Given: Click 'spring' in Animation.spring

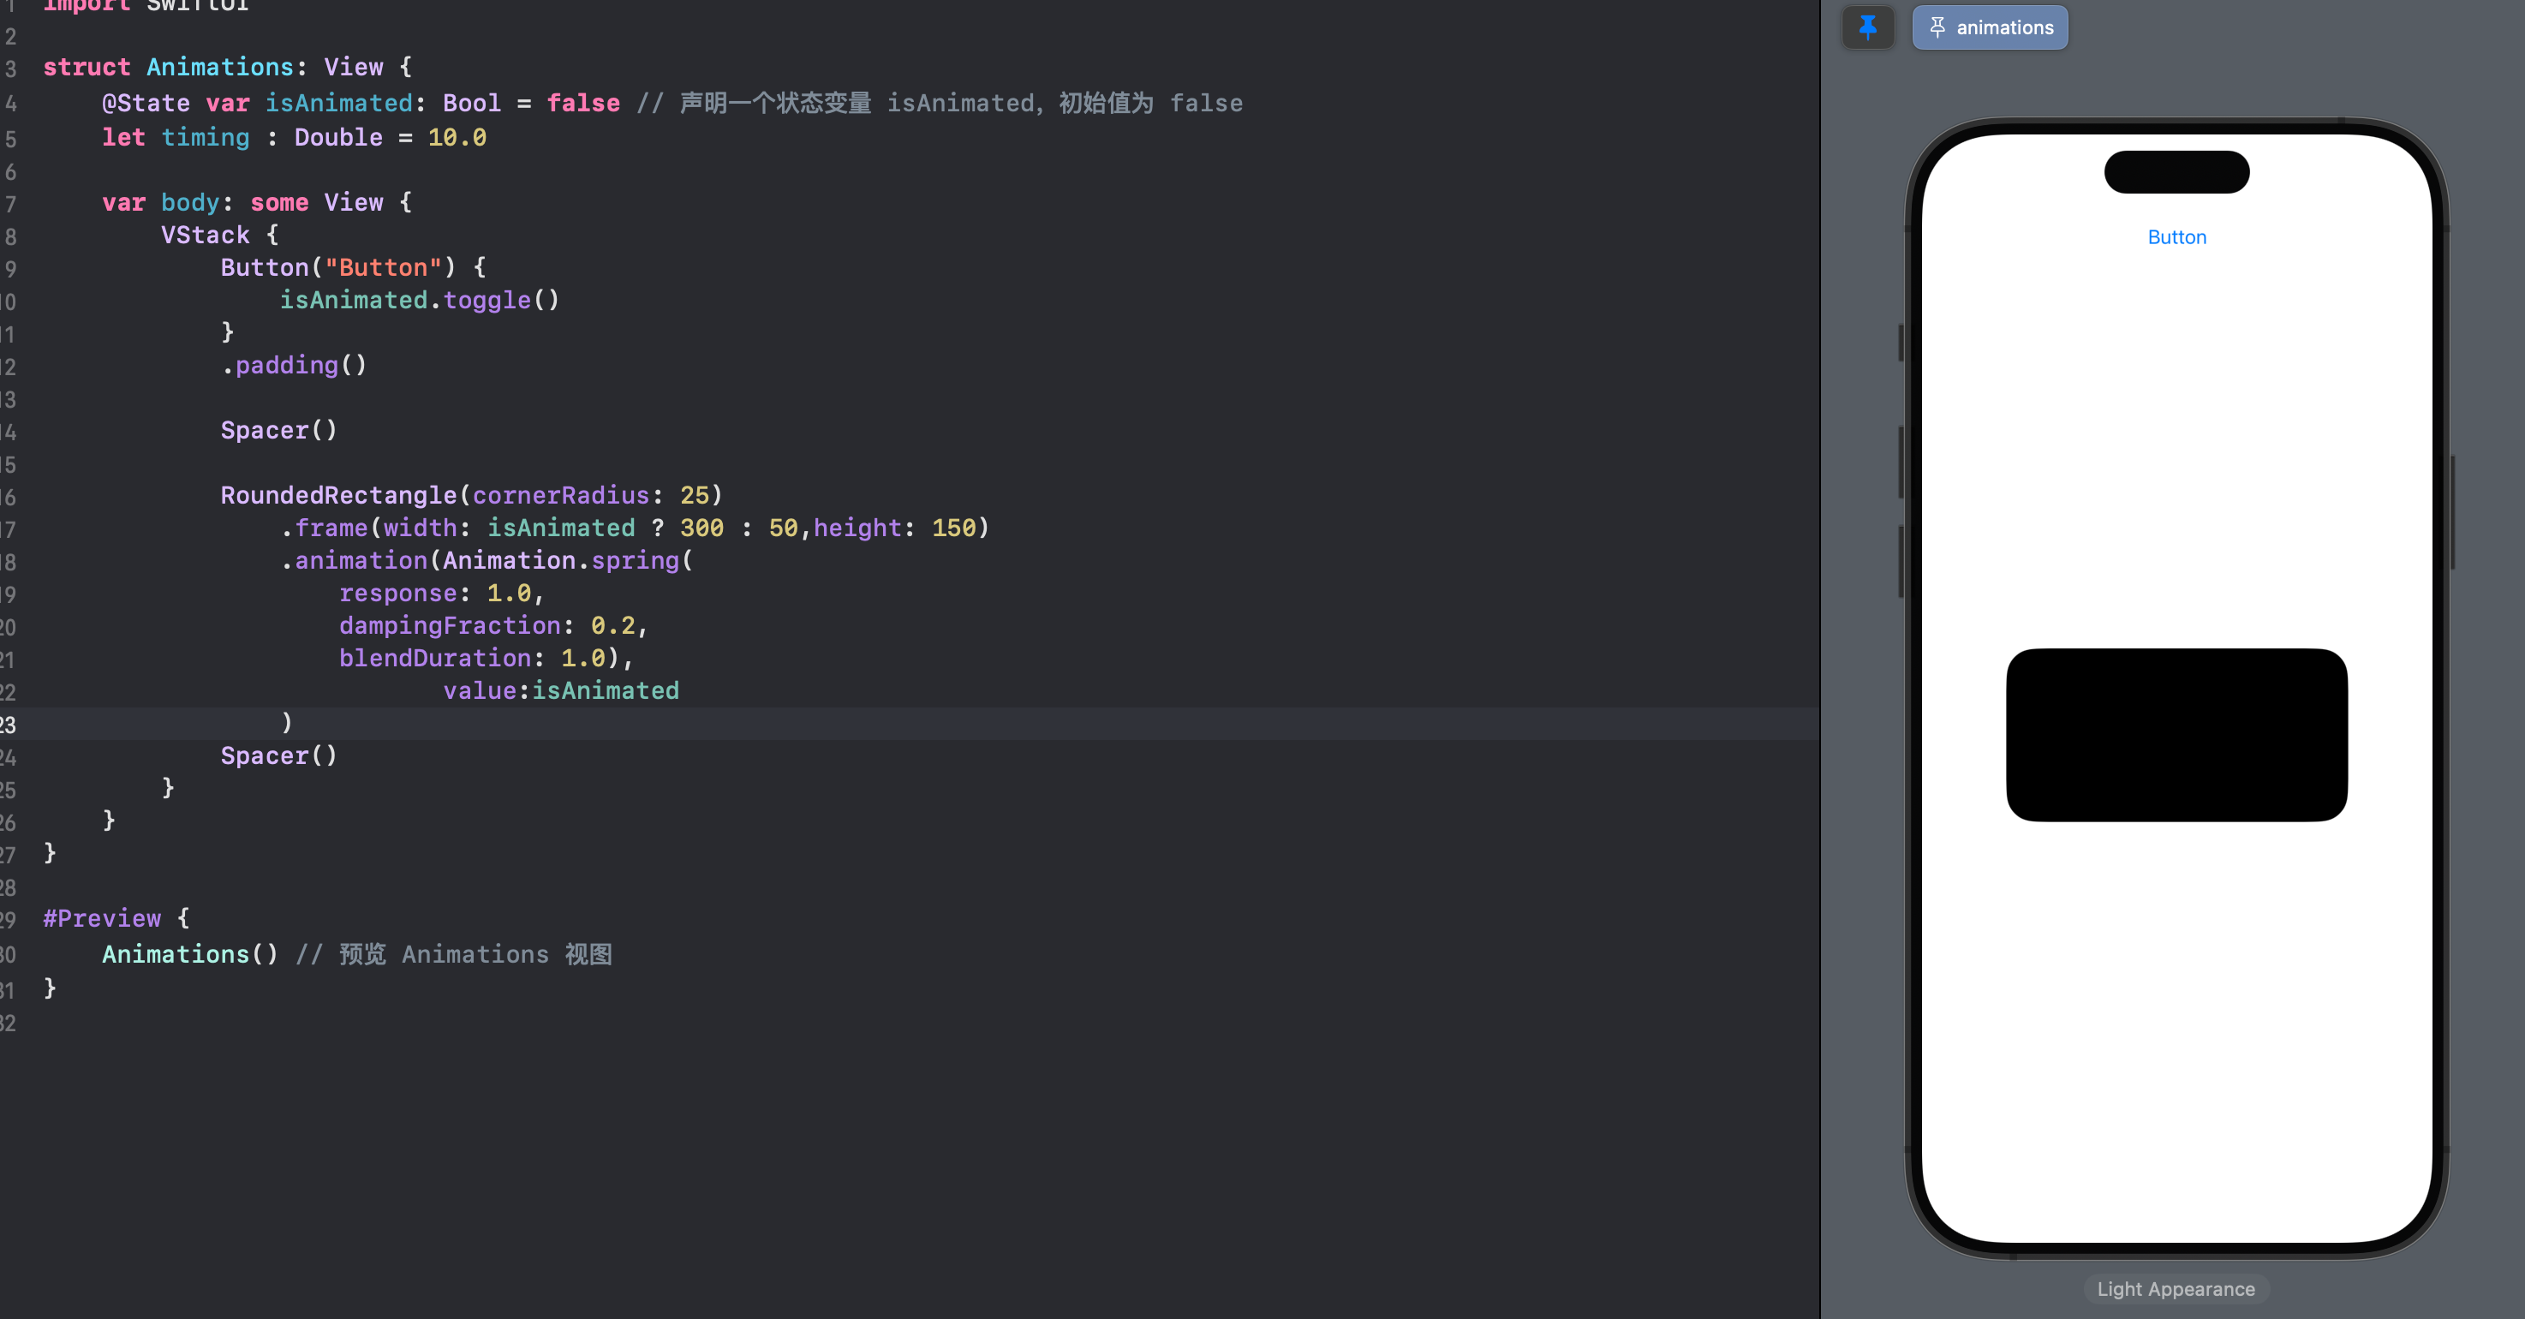Looking at the screenshot, I should coord(636,560).
